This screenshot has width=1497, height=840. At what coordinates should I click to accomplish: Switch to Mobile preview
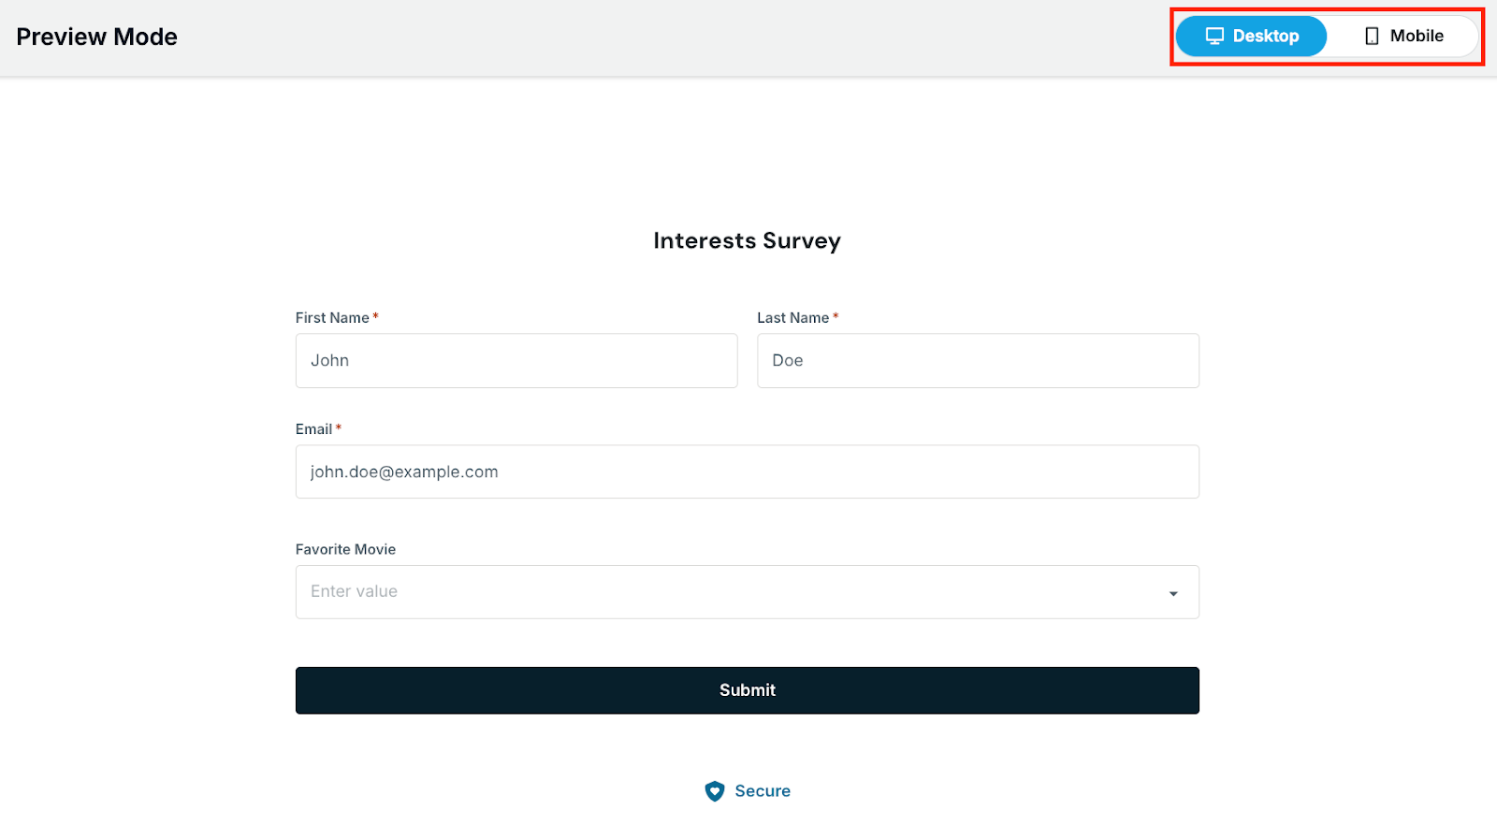(1403, 36)
